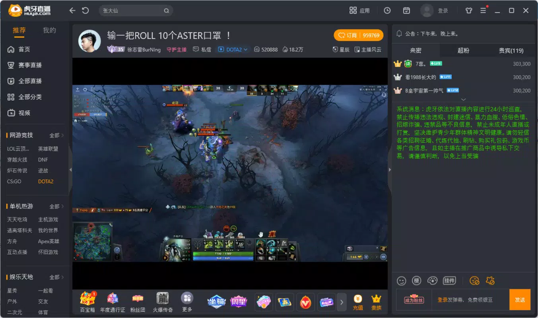Open the 我的世界 category

(x=48, y=230)
